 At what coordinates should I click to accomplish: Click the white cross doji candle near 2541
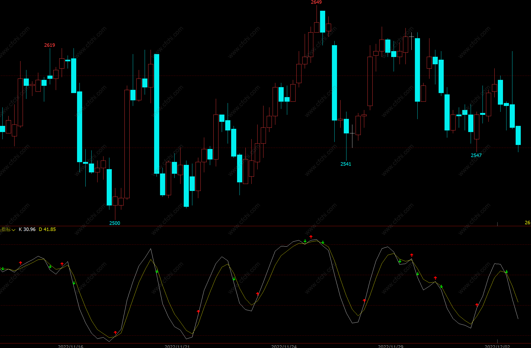coord(352,133)
